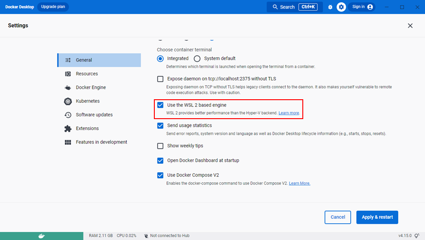Image resolution: width=425 pixels, height=240 pixels.
Task: Click the Hub disconnected plug icon
Action: coord(146,236)
